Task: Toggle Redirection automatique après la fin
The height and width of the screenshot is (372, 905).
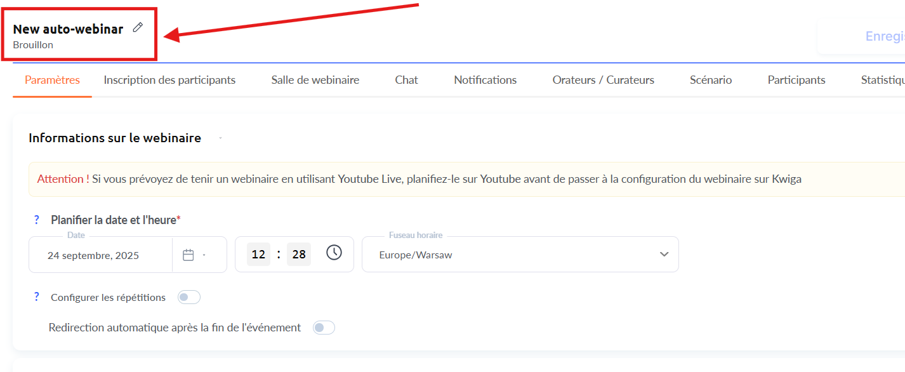Action: pyautogui.click(x=324, y=328)
